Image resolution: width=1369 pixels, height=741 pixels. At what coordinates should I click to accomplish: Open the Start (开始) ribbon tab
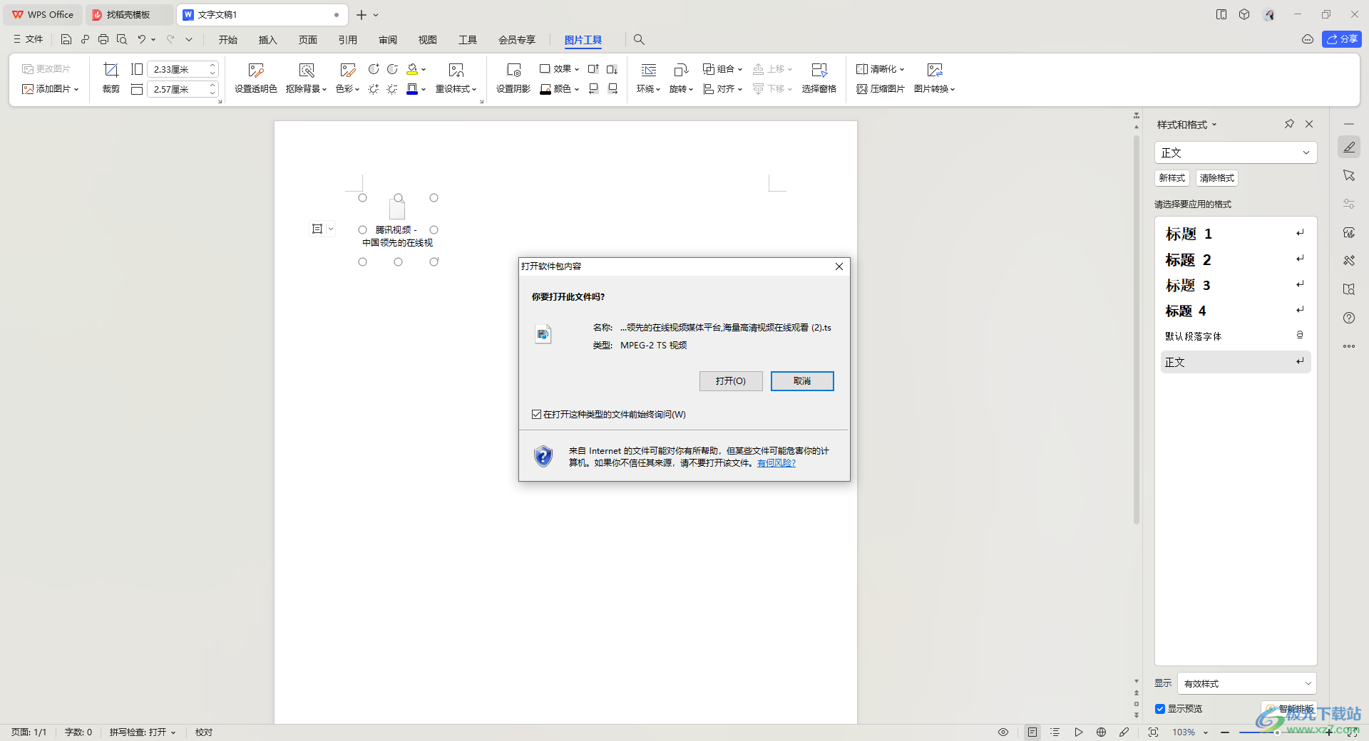click(228, 40)
